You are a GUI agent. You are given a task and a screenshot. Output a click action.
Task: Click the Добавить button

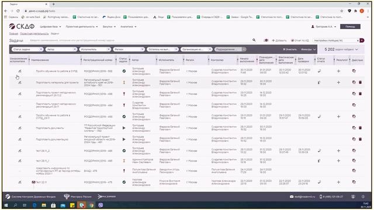(279, 40)
